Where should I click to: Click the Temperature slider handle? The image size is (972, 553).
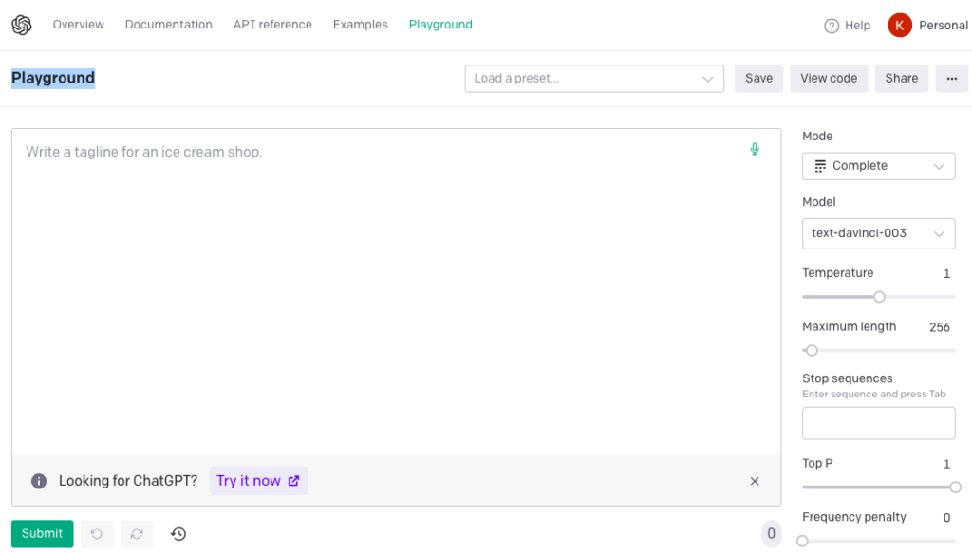coord(879,297)
